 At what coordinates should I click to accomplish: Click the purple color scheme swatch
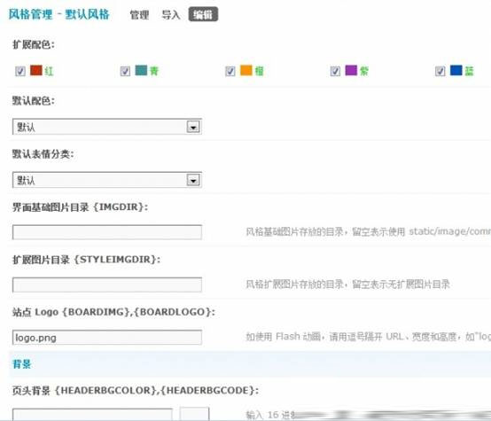point(351,70)
